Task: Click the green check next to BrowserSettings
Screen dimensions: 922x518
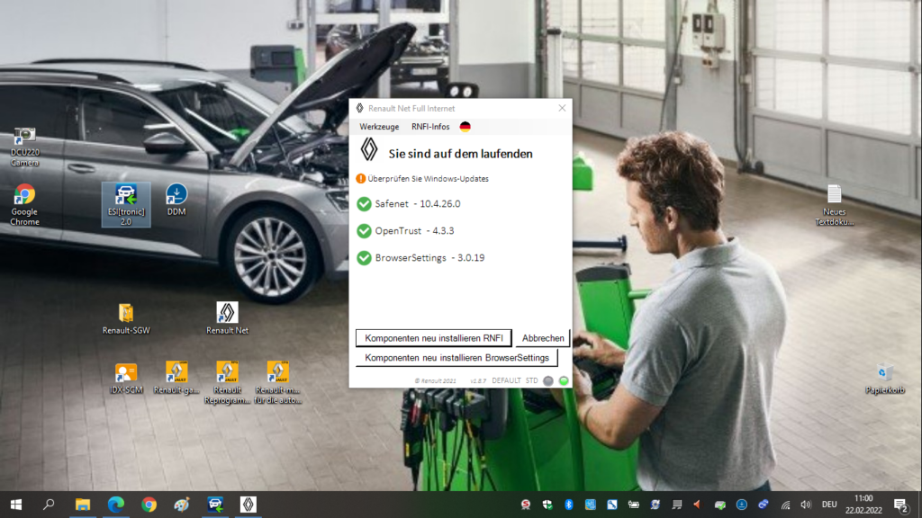Action: click(x=364, y=258)
